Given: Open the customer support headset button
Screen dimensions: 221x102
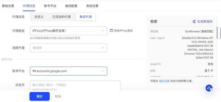Looking at the screenshot, I should 209,88.
